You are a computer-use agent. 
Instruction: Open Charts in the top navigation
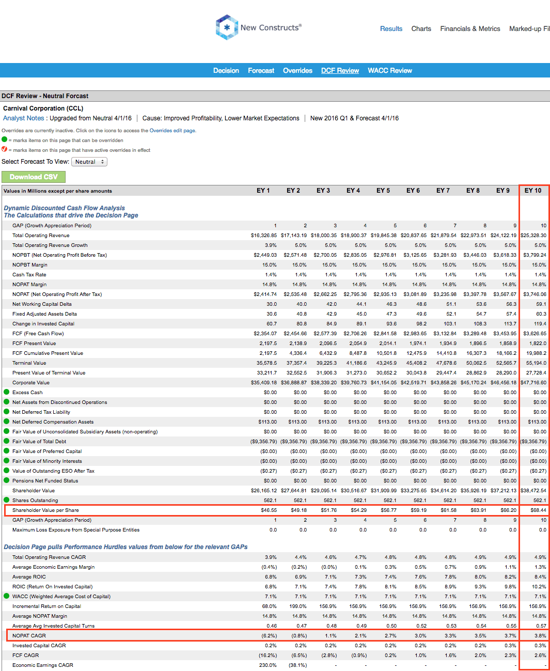click(x=421, y=29)
